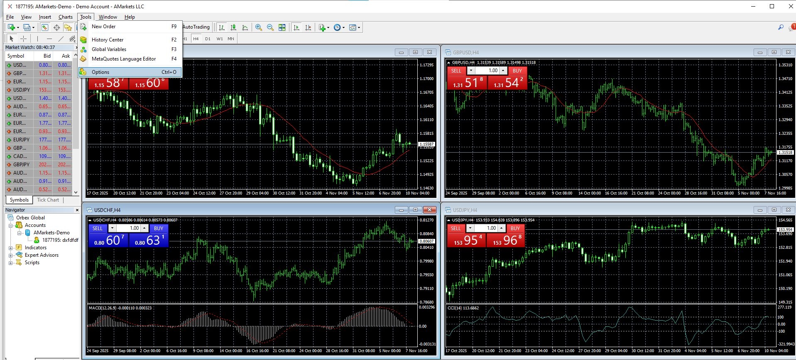Select the crosshair cursor tool
796x360 pixels.
tap(24, 39)
